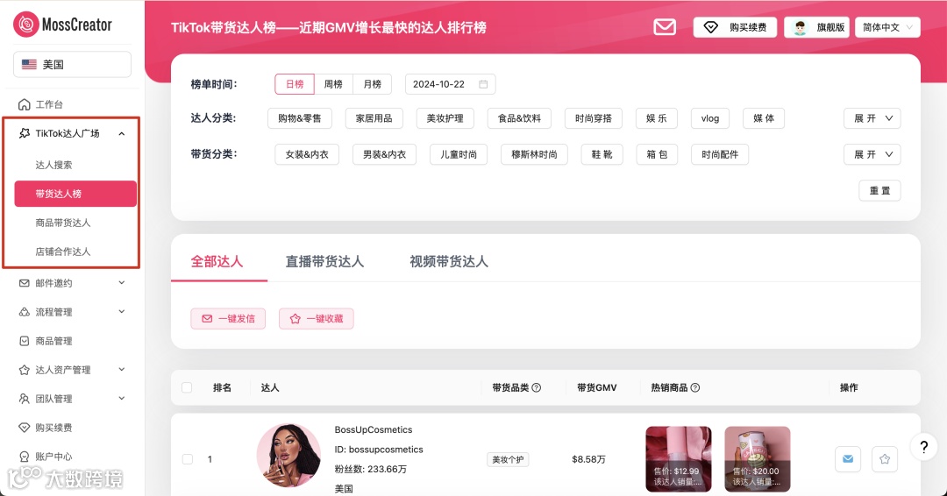Screen dimensions: 947x496
Task: Toggle 男装&内衣 product category filter
Action: [385, 154]
